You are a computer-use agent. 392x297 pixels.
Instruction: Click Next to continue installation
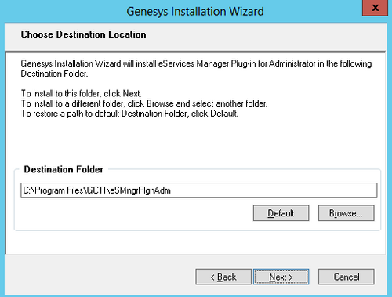point(281,277)
